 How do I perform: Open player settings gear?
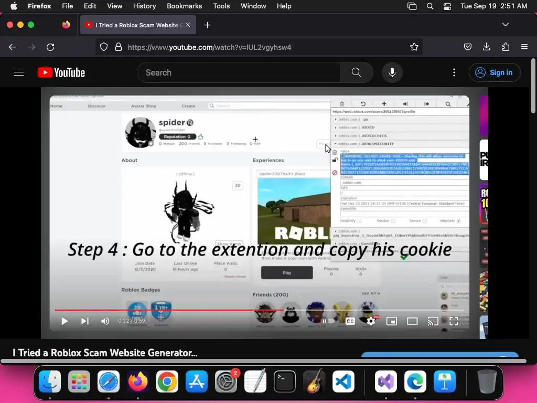[371, 321]
